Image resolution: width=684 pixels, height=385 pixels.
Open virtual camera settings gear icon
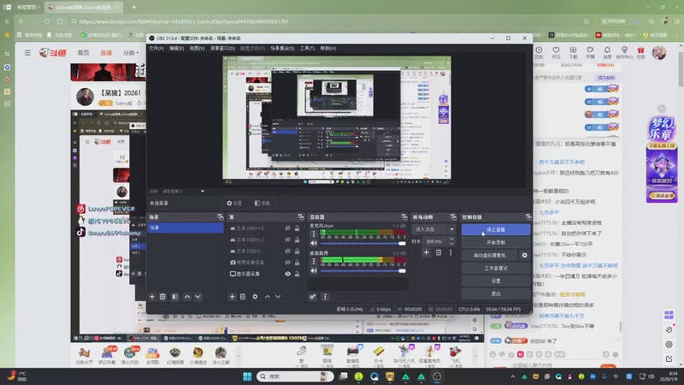525,255
